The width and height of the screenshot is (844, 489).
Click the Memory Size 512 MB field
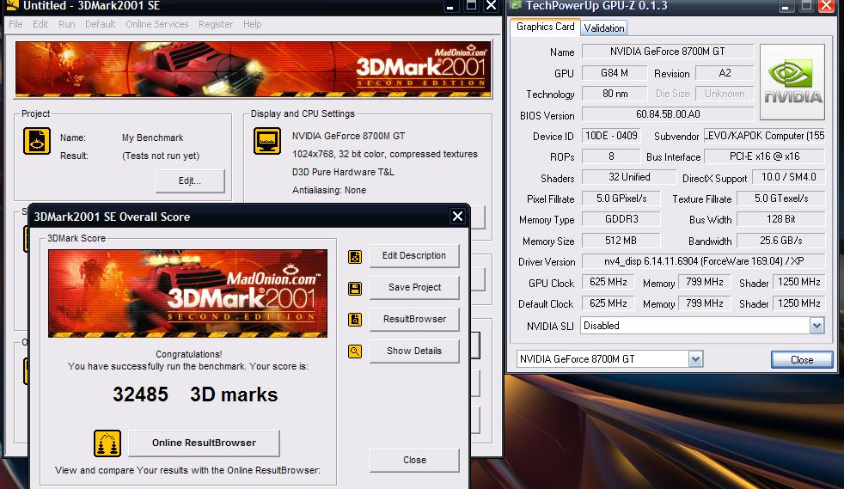click(621, 241)
